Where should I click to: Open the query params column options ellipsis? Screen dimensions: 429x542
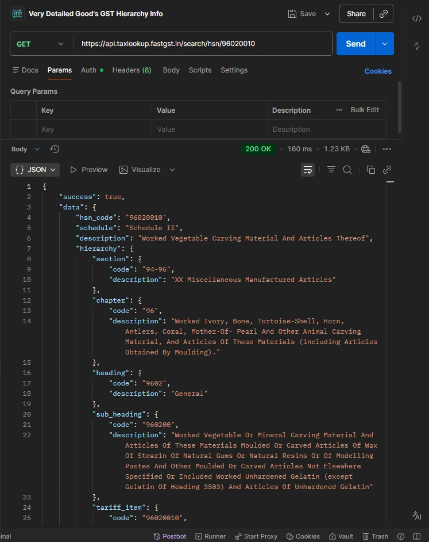339,110
